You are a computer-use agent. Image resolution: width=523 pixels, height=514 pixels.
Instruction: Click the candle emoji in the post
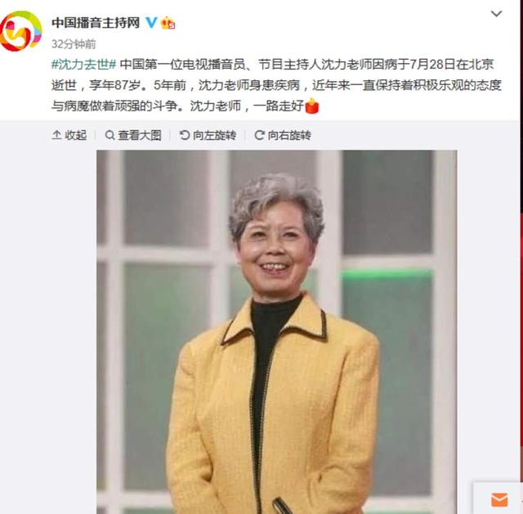pyautogui.click(x=312, y=106)
